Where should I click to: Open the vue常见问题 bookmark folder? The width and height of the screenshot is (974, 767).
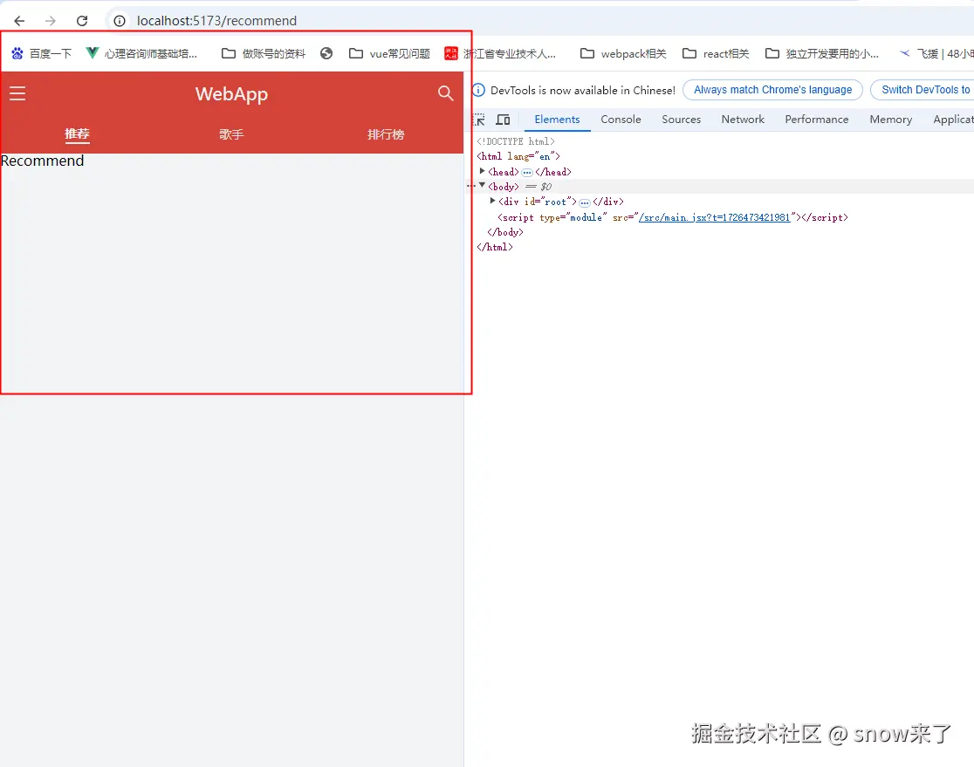(x=389, y=54)
